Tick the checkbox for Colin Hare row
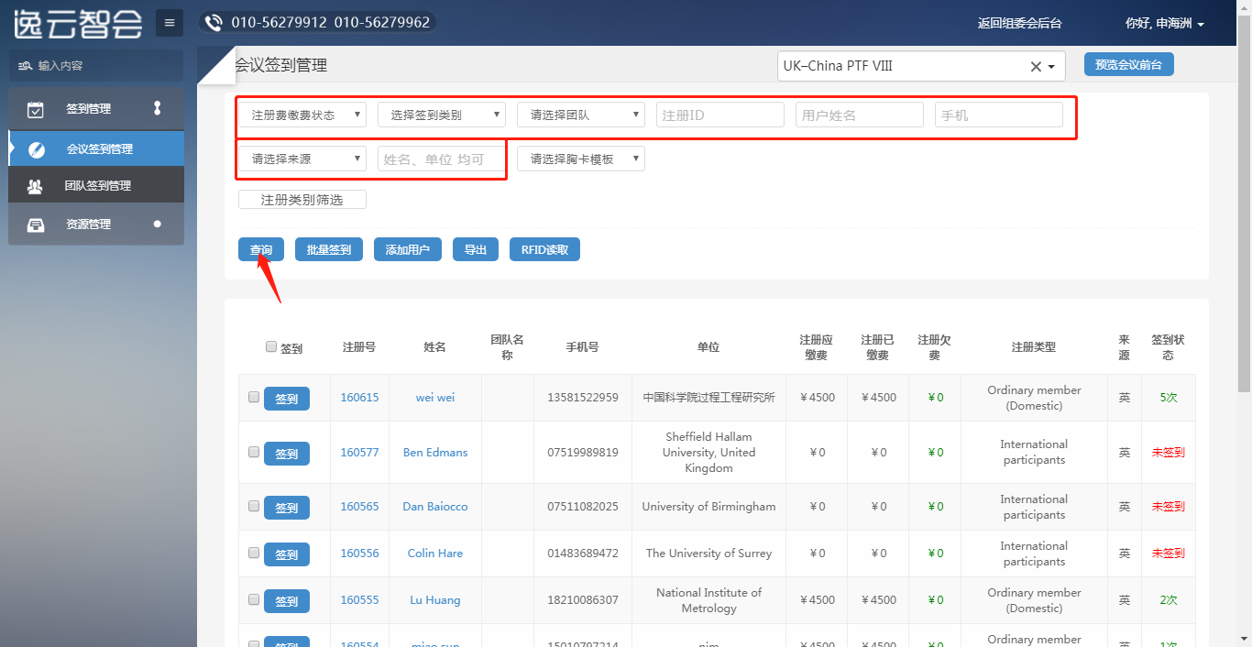The image size is (1252, 647). point(254,554)
